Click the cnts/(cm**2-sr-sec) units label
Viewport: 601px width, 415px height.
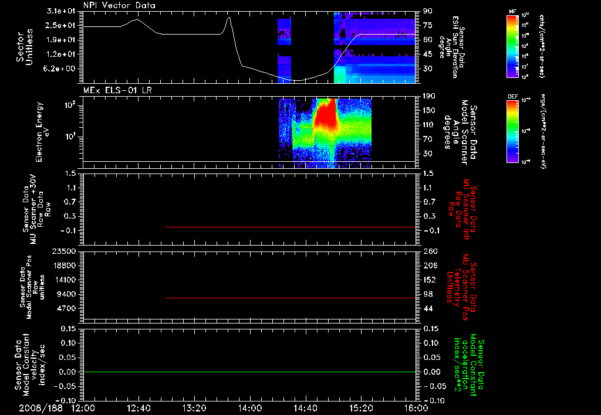[542, 46]
